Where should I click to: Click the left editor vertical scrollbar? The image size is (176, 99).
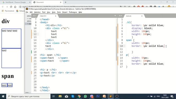116,43
